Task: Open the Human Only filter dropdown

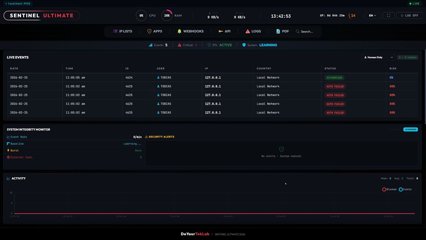Action: click(x=378, y=57)
